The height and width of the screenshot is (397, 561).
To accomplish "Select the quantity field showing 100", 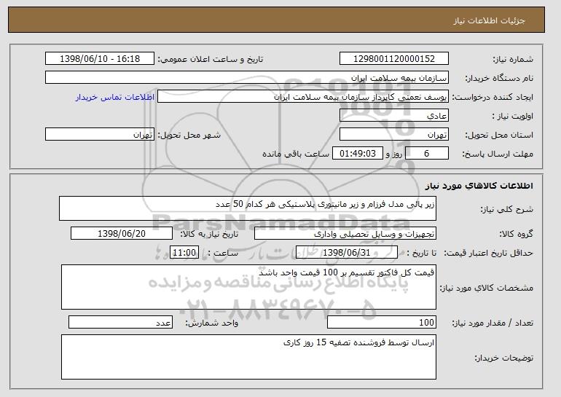I will click(382, 322).
